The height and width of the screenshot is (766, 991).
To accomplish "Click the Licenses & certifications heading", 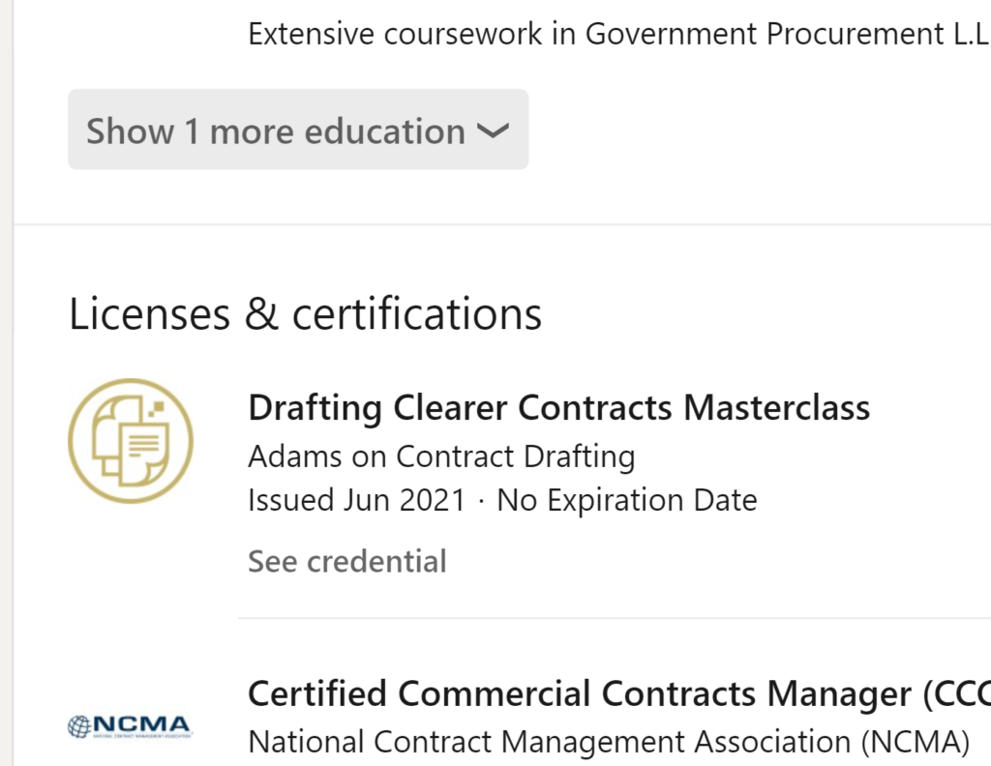I will tap(305, 311).
